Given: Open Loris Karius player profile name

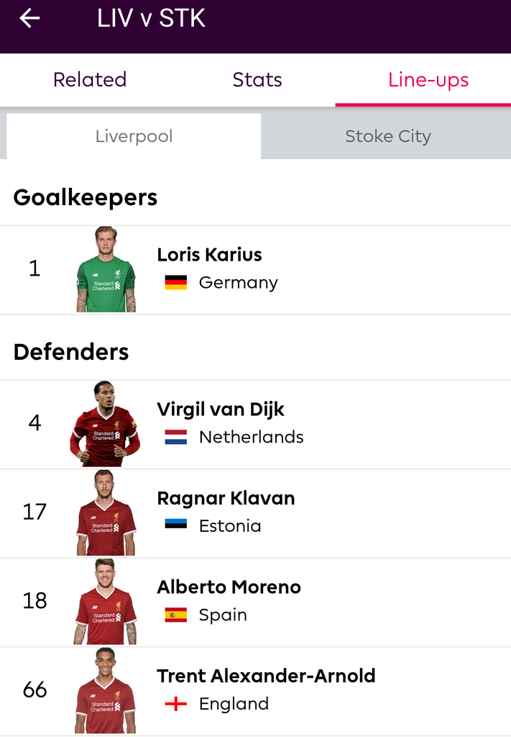Looking at the screenshot, I should click(209, 255).
